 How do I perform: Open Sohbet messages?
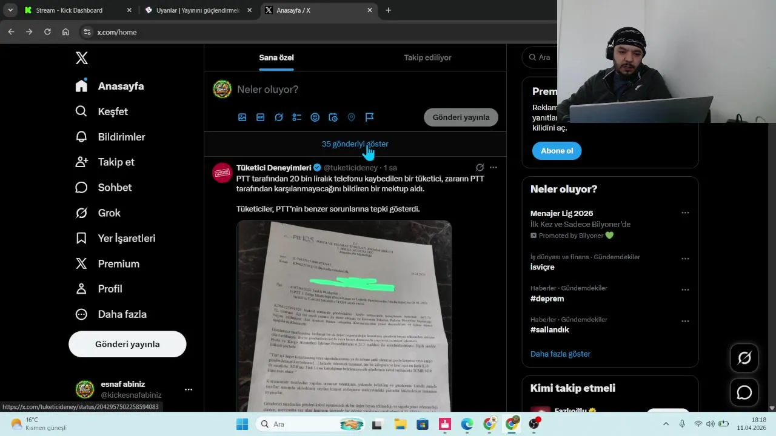tap(104, 188)
